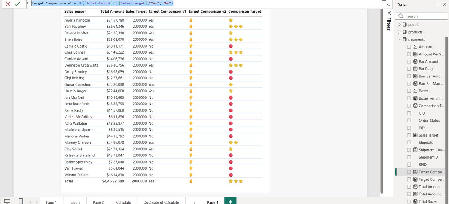Go to the previous page tabs arrow

(x=30, y=202)
